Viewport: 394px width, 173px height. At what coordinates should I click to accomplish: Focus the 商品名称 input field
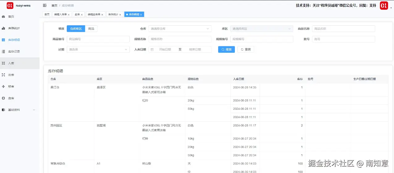click(344, 29)
